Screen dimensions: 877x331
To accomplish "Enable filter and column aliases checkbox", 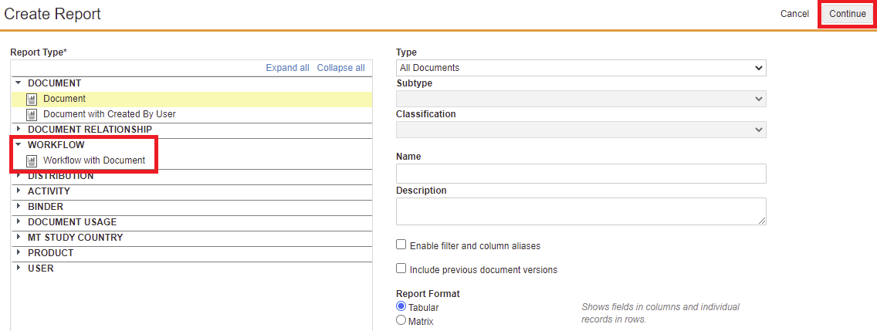I will coord(401,245).
